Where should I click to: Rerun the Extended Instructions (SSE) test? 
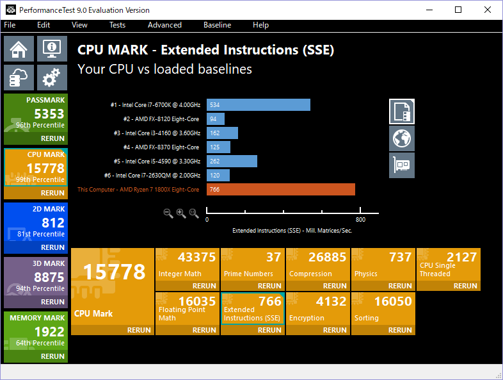[253, 330]
